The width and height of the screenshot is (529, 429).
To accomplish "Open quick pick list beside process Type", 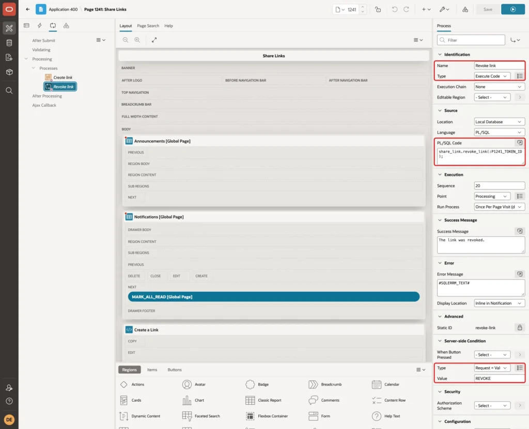I will pos(520,76).
